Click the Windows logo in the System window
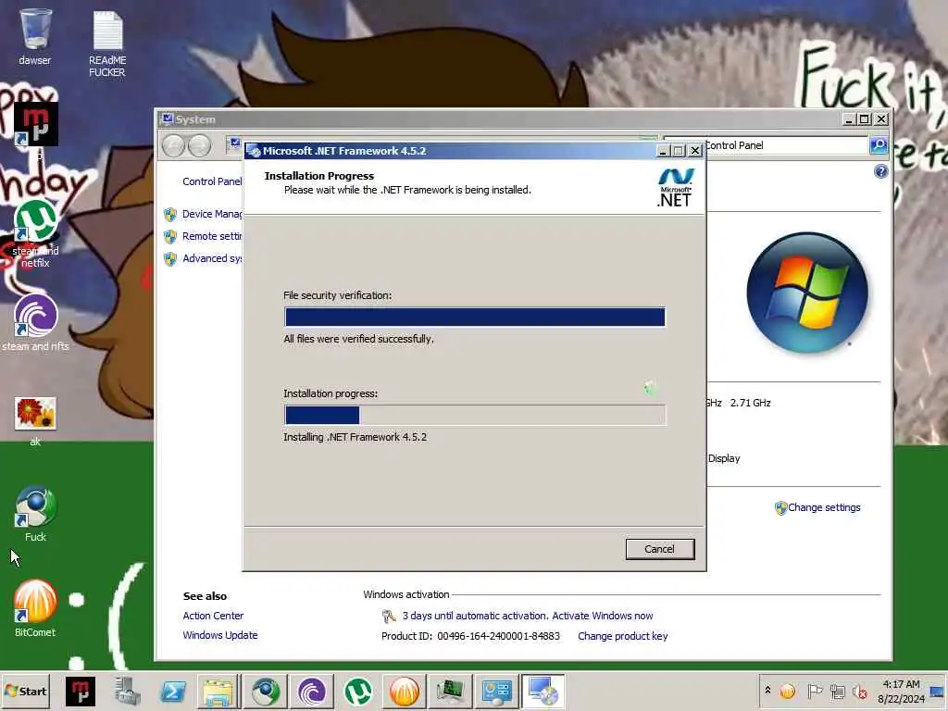This screenshot has width=948, height=711. (x=807, y=293)
